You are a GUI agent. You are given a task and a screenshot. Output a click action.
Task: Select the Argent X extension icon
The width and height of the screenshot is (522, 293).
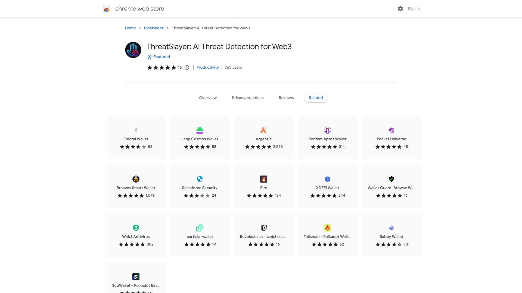(x=263, y=130)
